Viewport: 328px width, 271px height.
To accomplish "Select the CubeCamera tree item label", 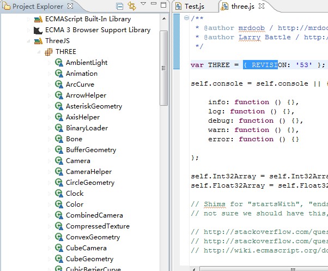I will coord(86,248).
